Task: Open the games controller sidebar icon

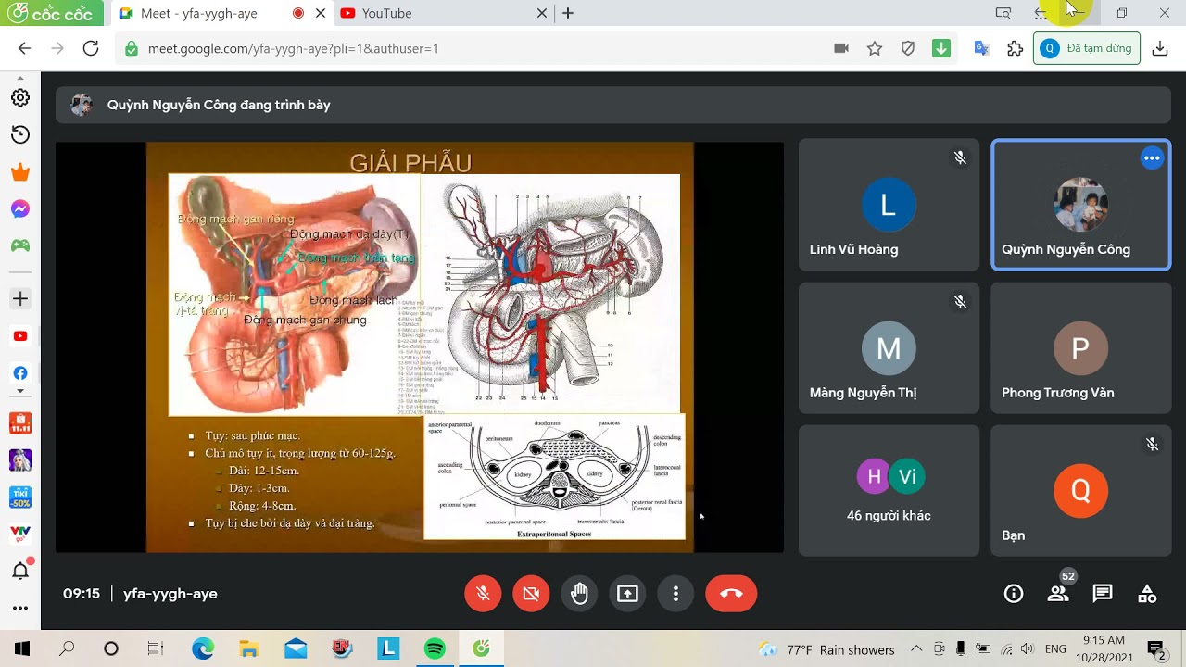Action: [20, 245]
